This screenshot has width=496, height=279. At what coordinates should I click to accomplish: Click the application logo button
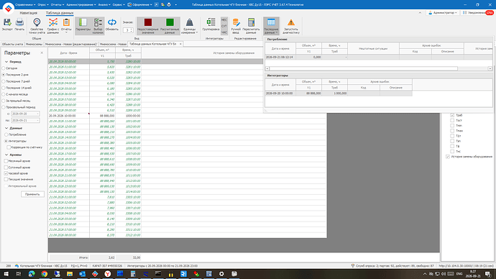click(8, 8)
